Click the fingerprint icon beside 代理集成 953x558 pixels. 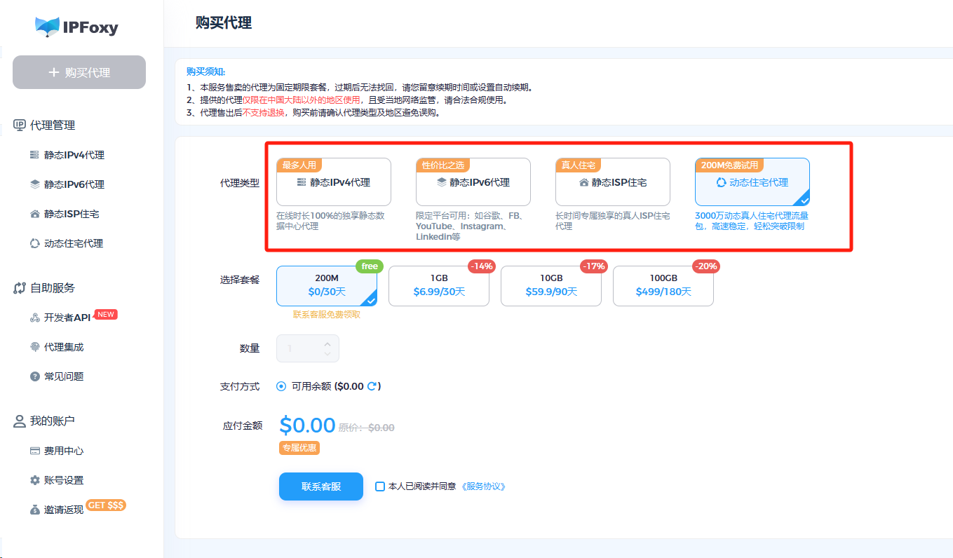(x=35, y=347)
